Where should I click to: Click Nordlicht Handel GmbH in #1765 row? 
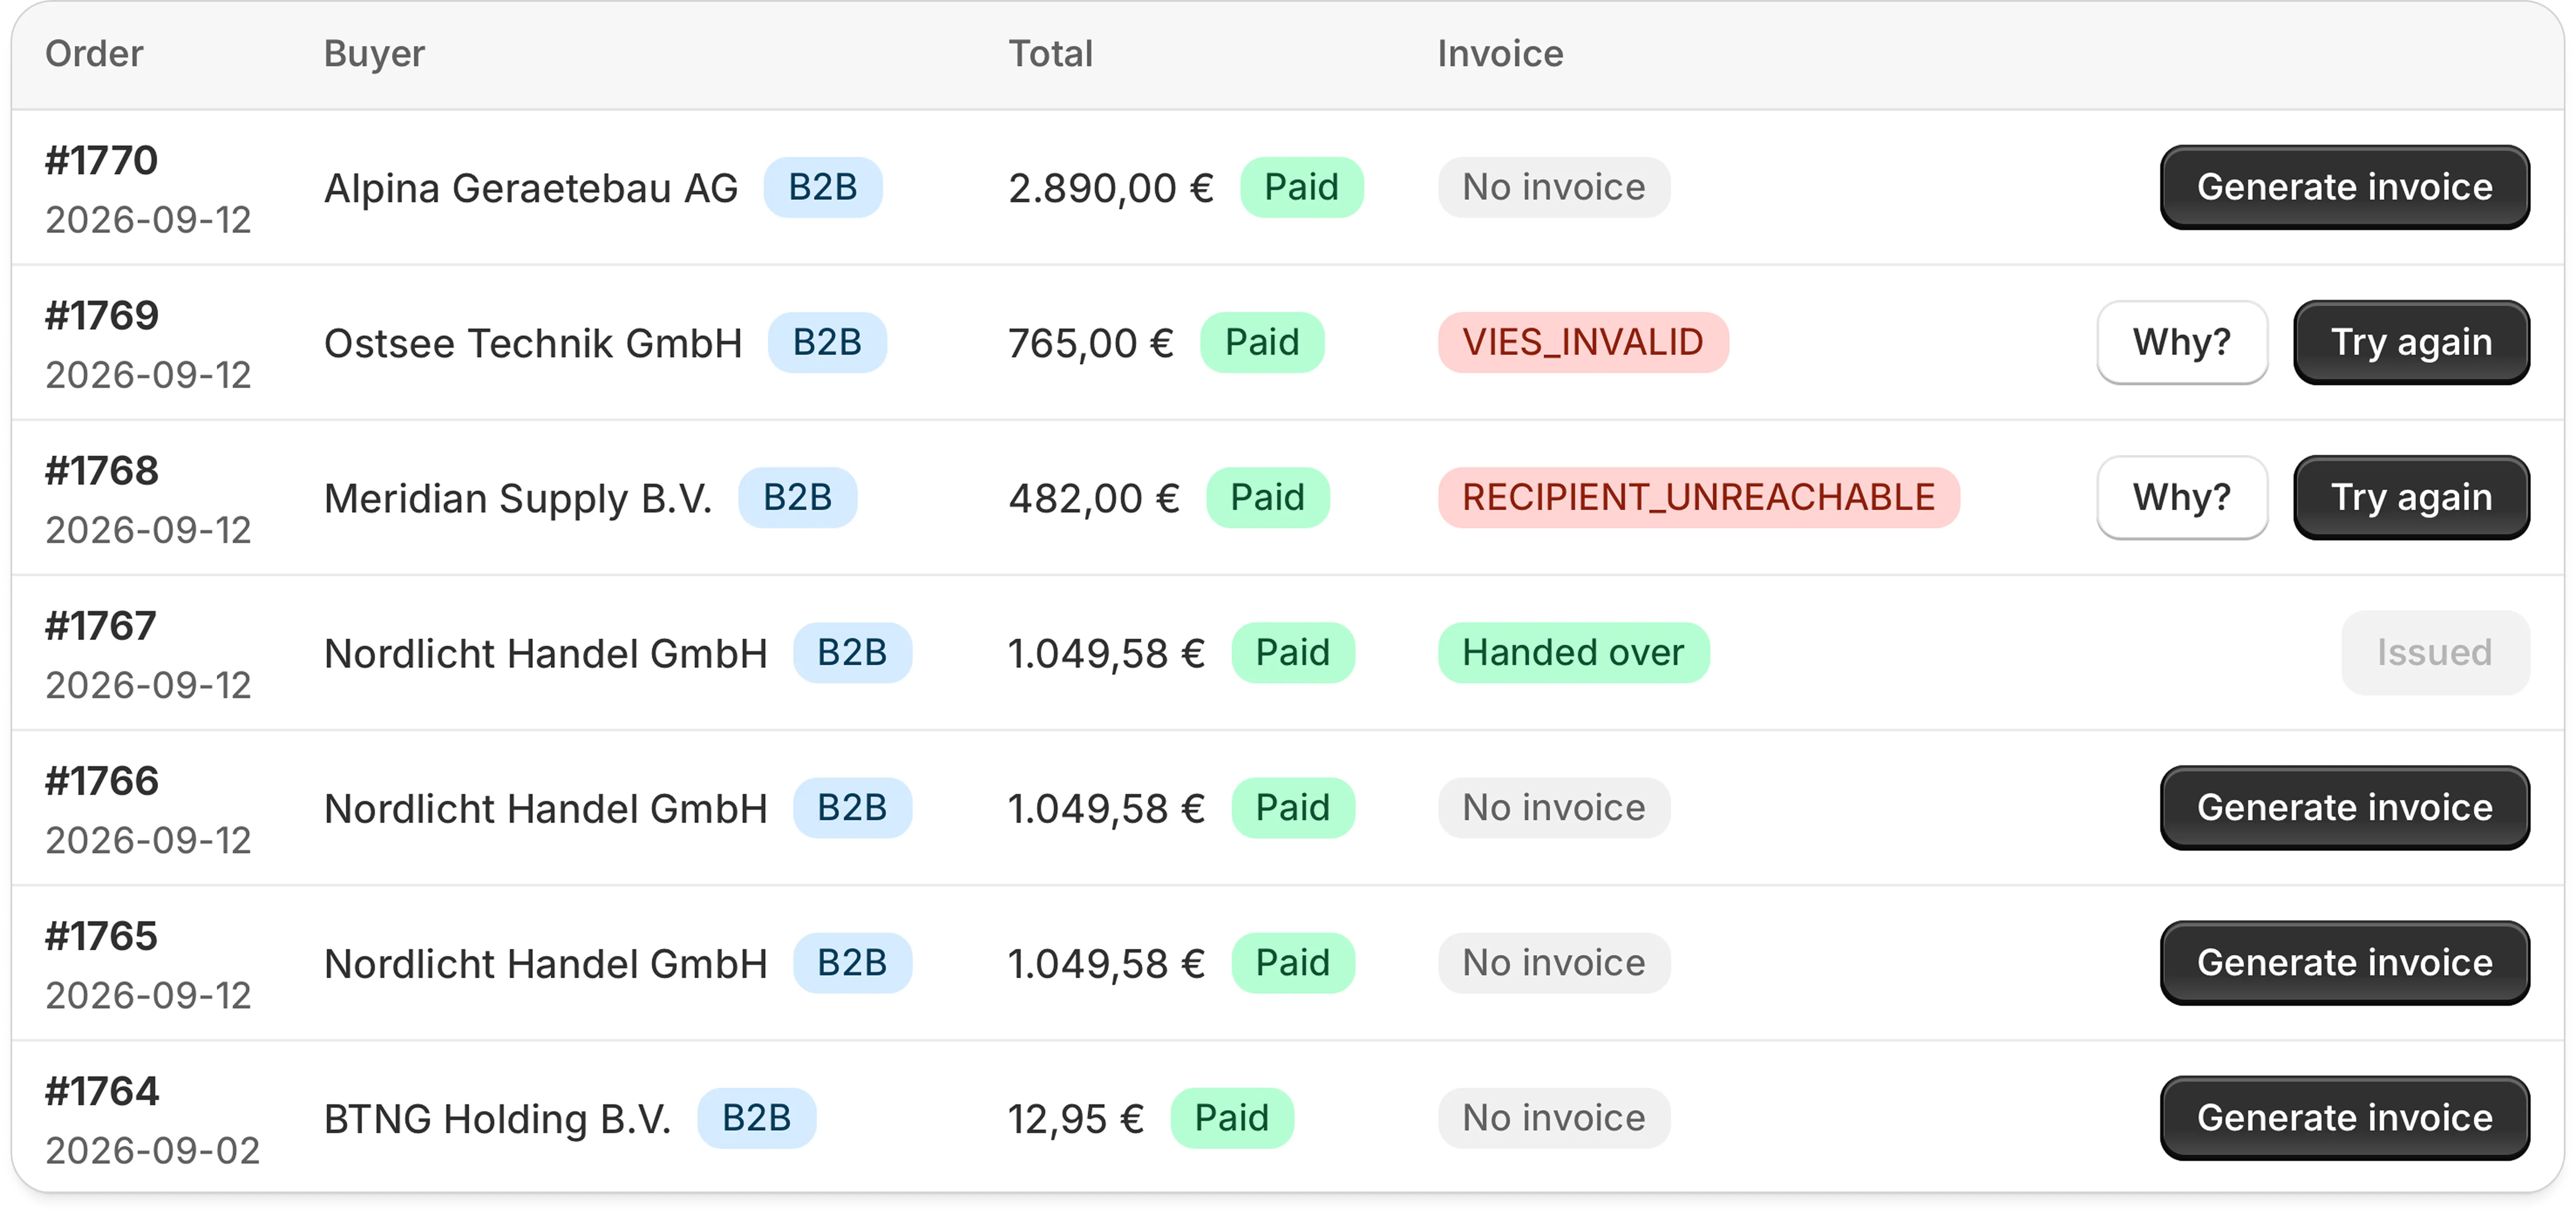pyautogui.click(x=546, y=963)
